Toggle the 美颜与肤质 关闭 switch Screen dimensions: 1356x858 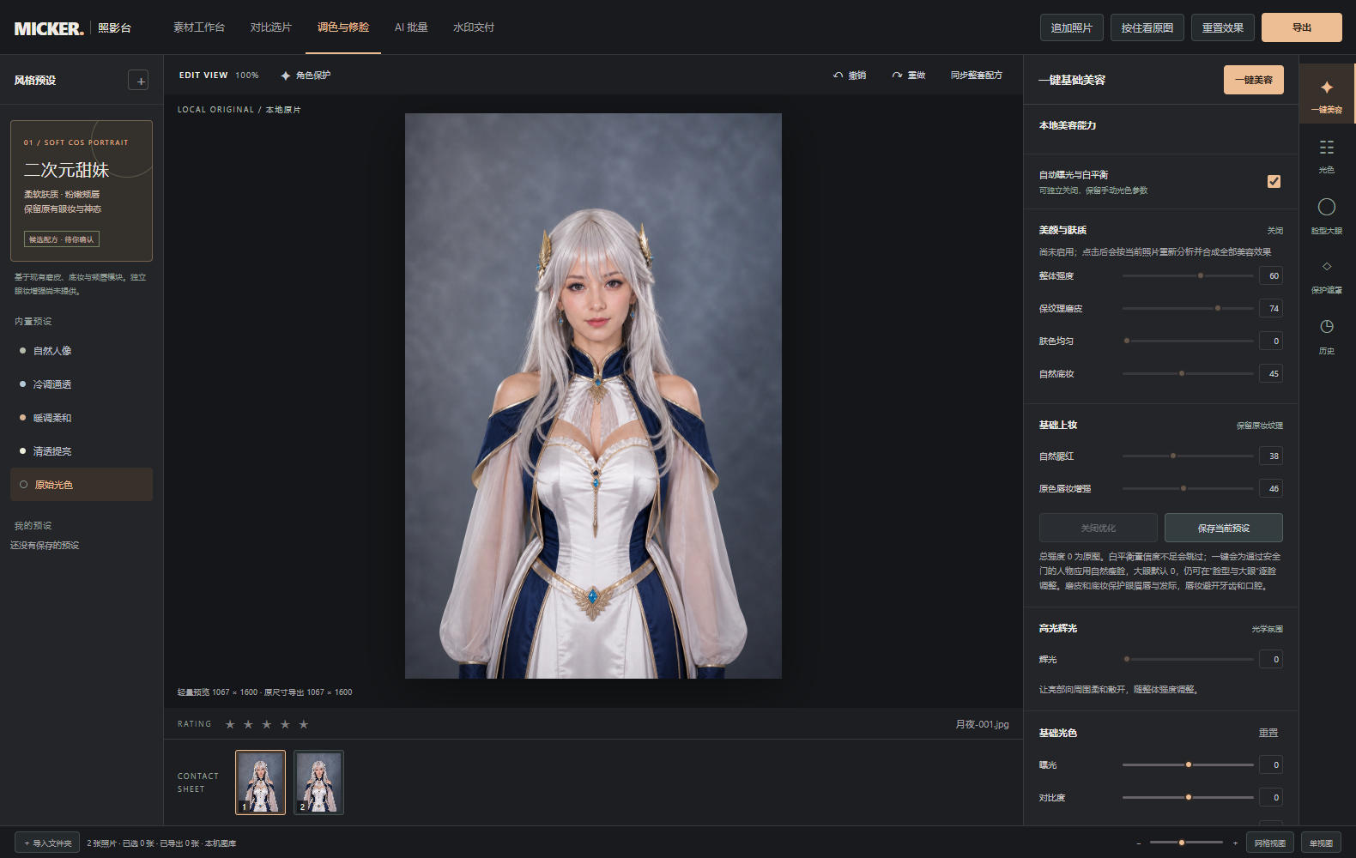click(x=1274, y=231)
